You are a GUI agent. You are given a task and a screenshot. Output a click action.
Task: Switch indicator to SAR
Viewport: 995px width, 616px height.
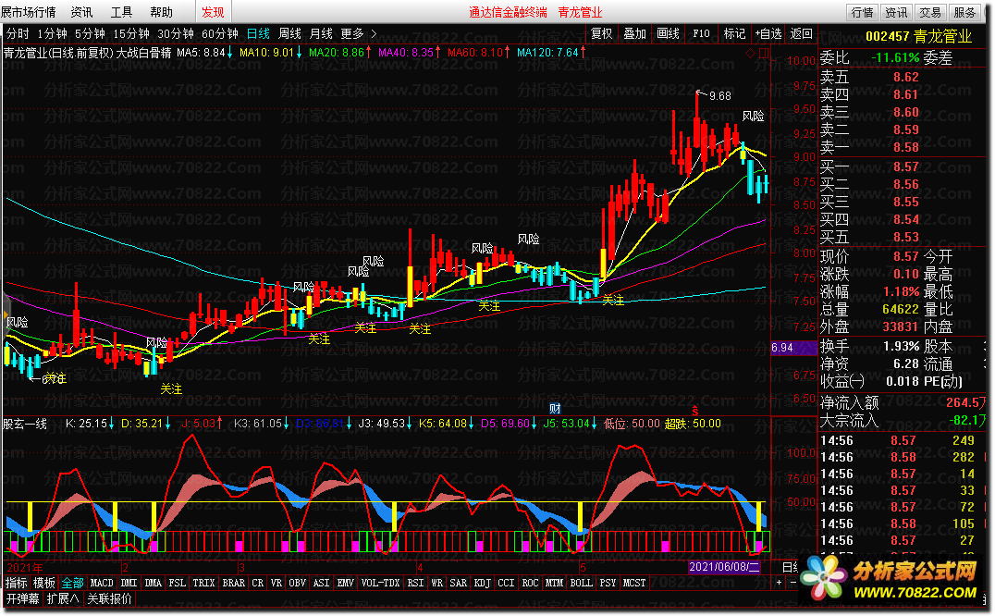pos(458,583)
